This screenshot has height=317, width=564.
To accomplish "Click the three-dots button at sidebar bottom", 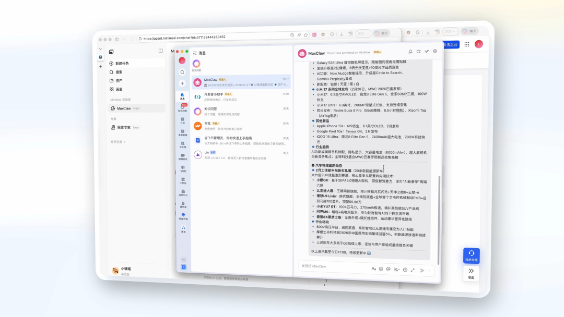I will 183,260.
